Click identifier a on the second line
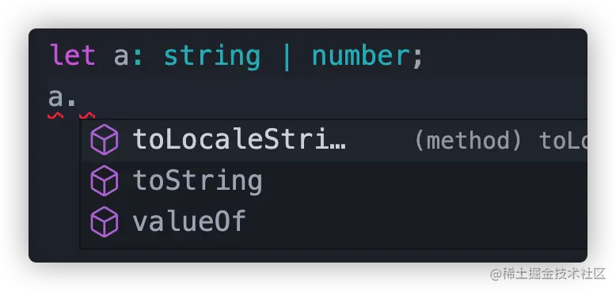This screenshot has height=291, width=616. [55, 97]
